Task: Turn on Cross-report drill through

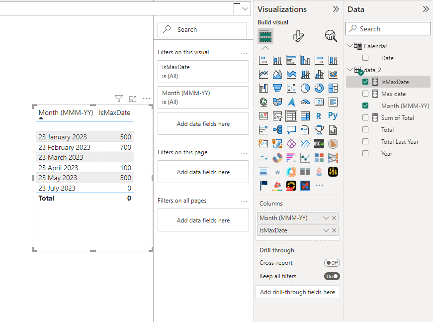Action: click(x=332, y=263)
